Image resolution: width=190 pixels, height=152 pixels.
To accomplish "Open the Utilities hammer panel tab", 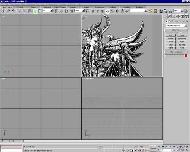I will (x=187, y=16).
